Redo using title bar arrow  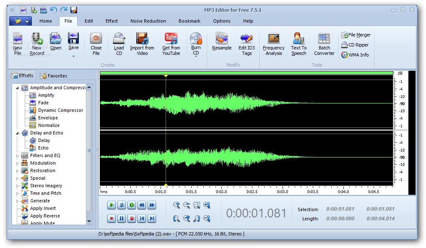click(64, 10)
